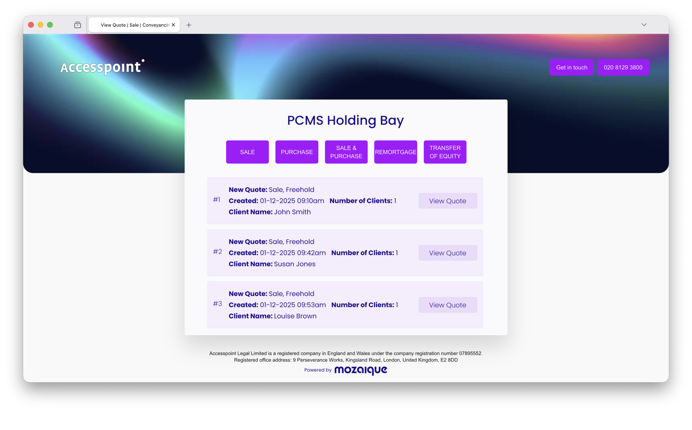Screen dimensions: 692x430
Task: Click the yellow minimize window button
Action: [40, 25]
